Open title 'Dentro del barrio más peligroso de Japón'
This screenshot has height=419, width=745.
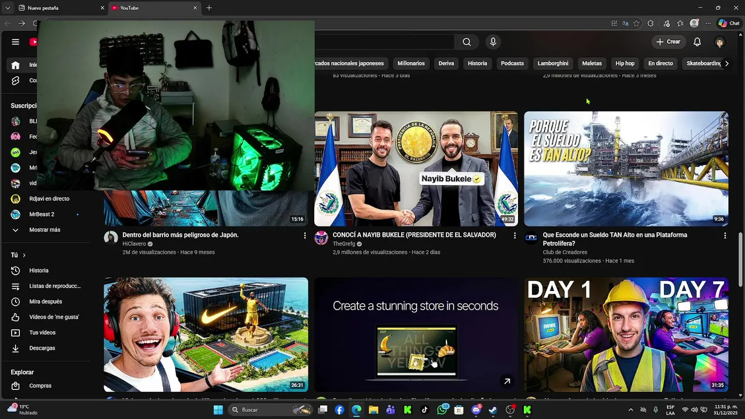tap(180, 235)
